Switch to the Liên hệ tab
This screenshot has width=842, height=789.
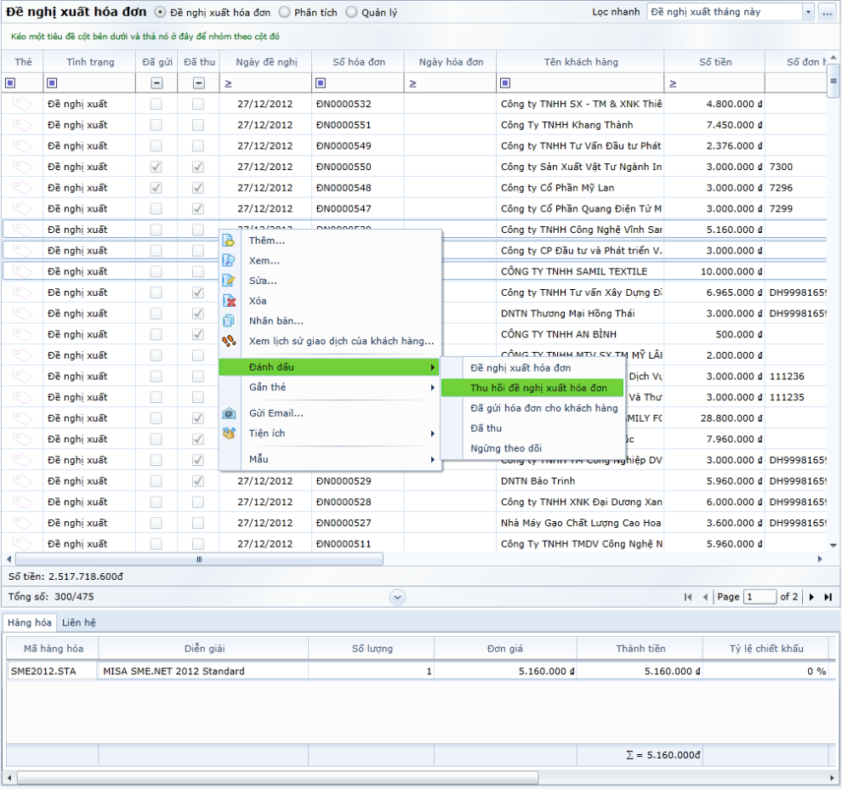pos(78,622)
